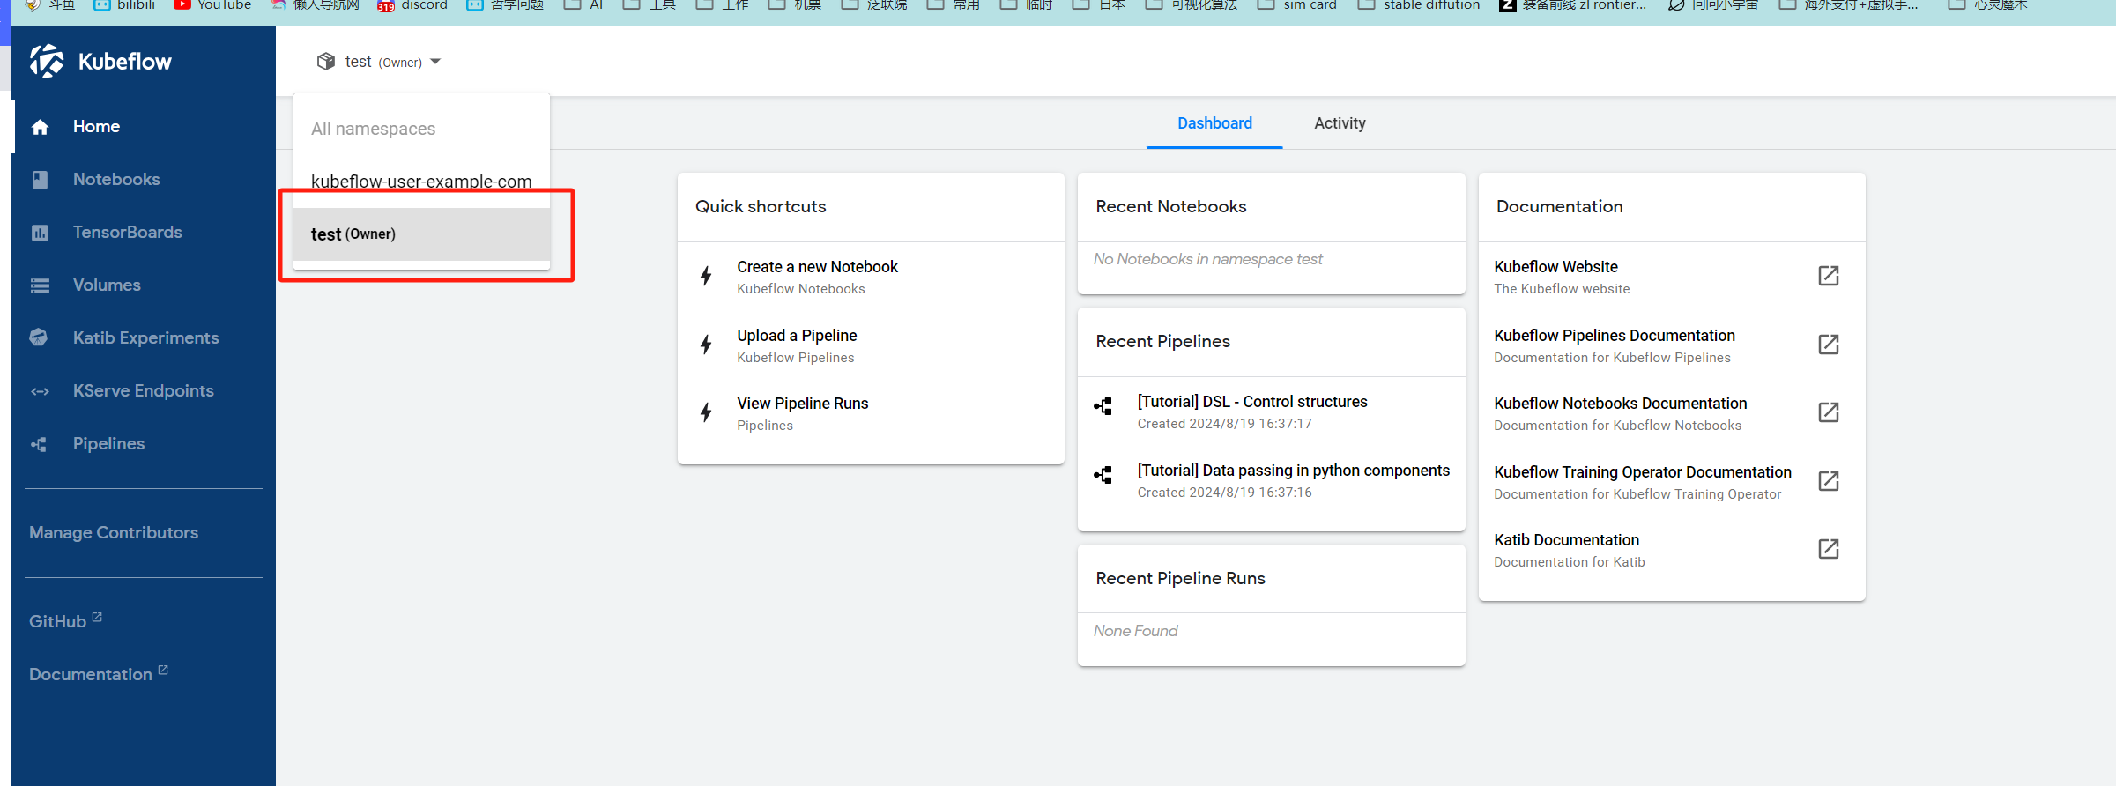Switch to the Dashboard tab
Viewport: 2116px width, 786px height.
pyautogui.click(x=1214, y=123)
